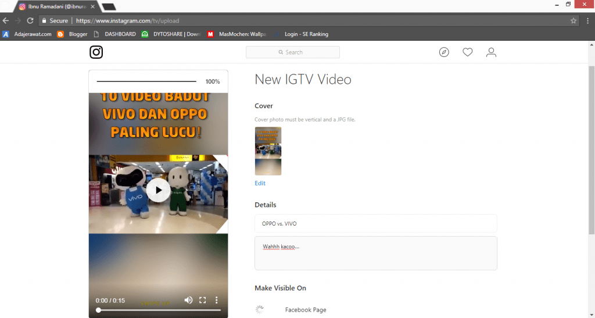Click the address bar URL

tap(127, 20)
